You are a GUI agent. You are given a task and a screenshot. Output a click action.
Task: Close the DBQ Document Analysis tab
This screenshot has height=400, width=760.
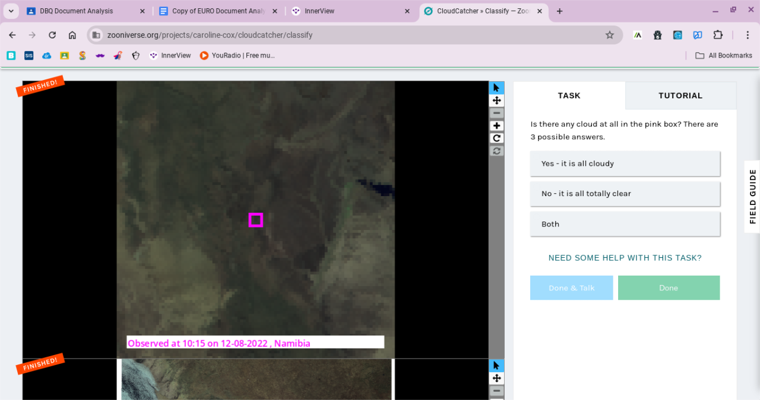click(142, 11)
